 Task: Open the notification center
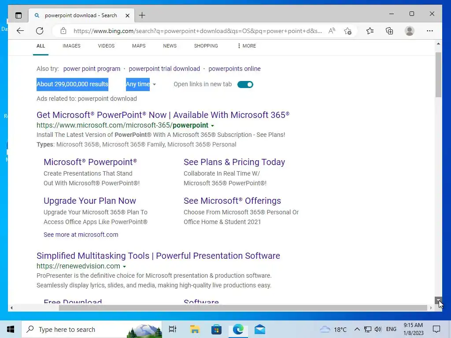click(x=436, y=329)
